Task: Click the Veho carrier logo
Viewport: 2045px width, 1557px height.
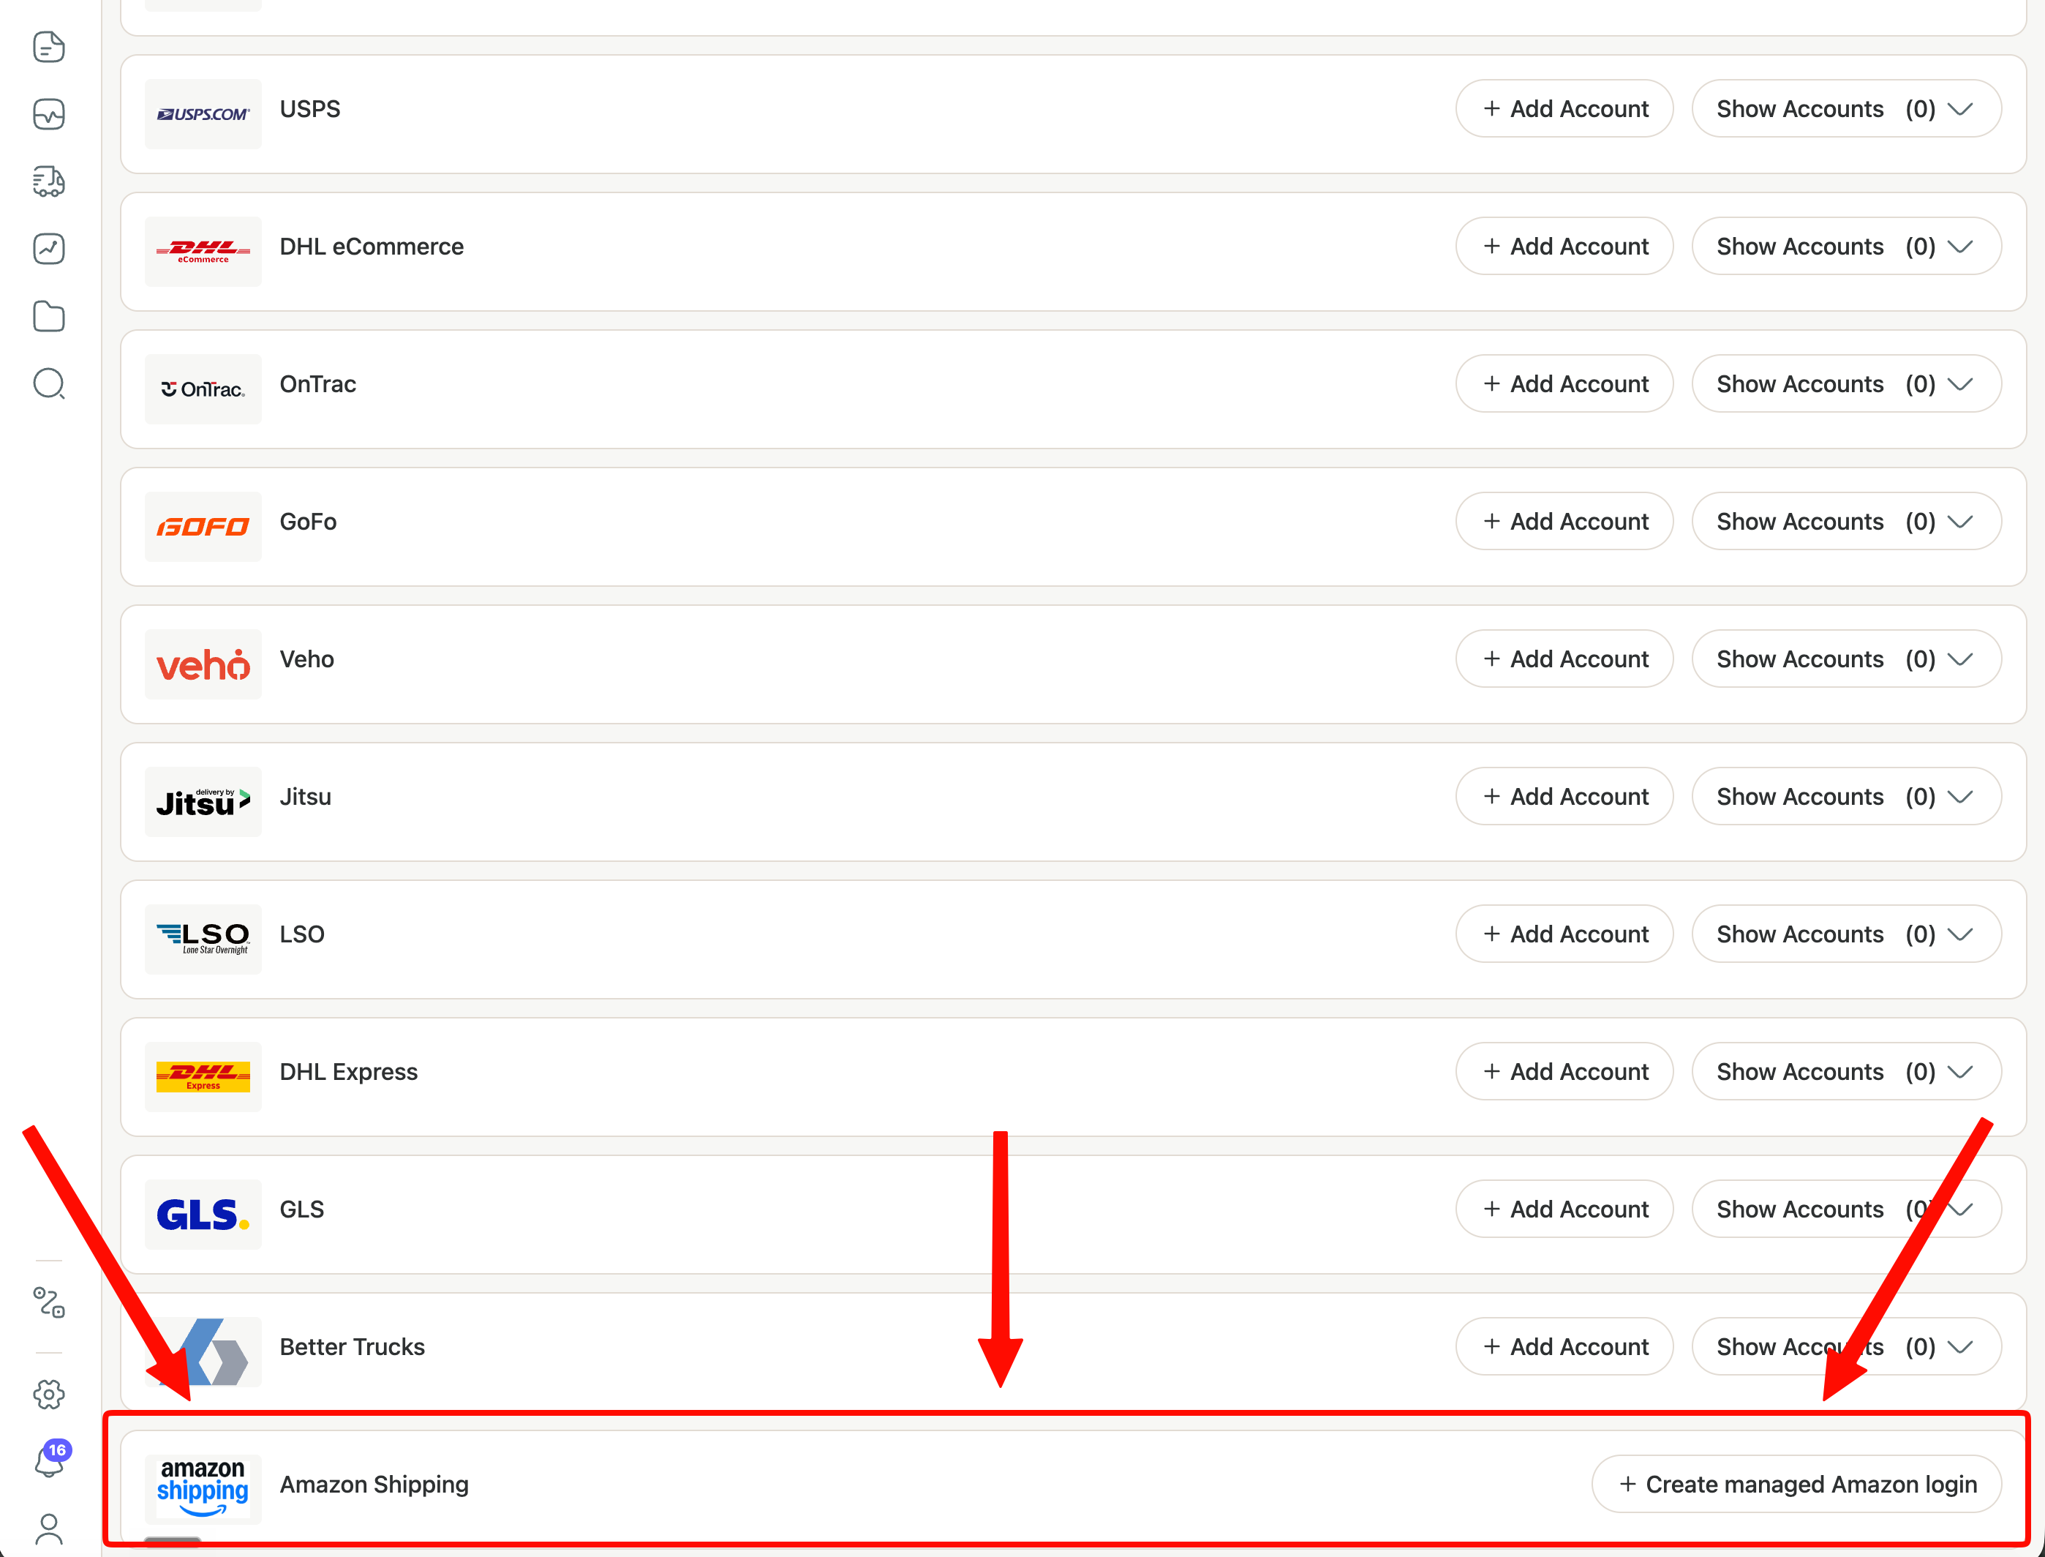Action: pos(203,664)
